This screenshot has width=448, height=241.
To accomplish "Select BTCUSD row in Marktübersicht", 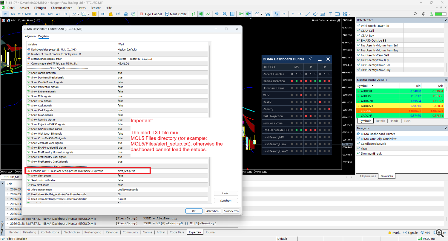I will pyautogui.click(x=400, y=111).
